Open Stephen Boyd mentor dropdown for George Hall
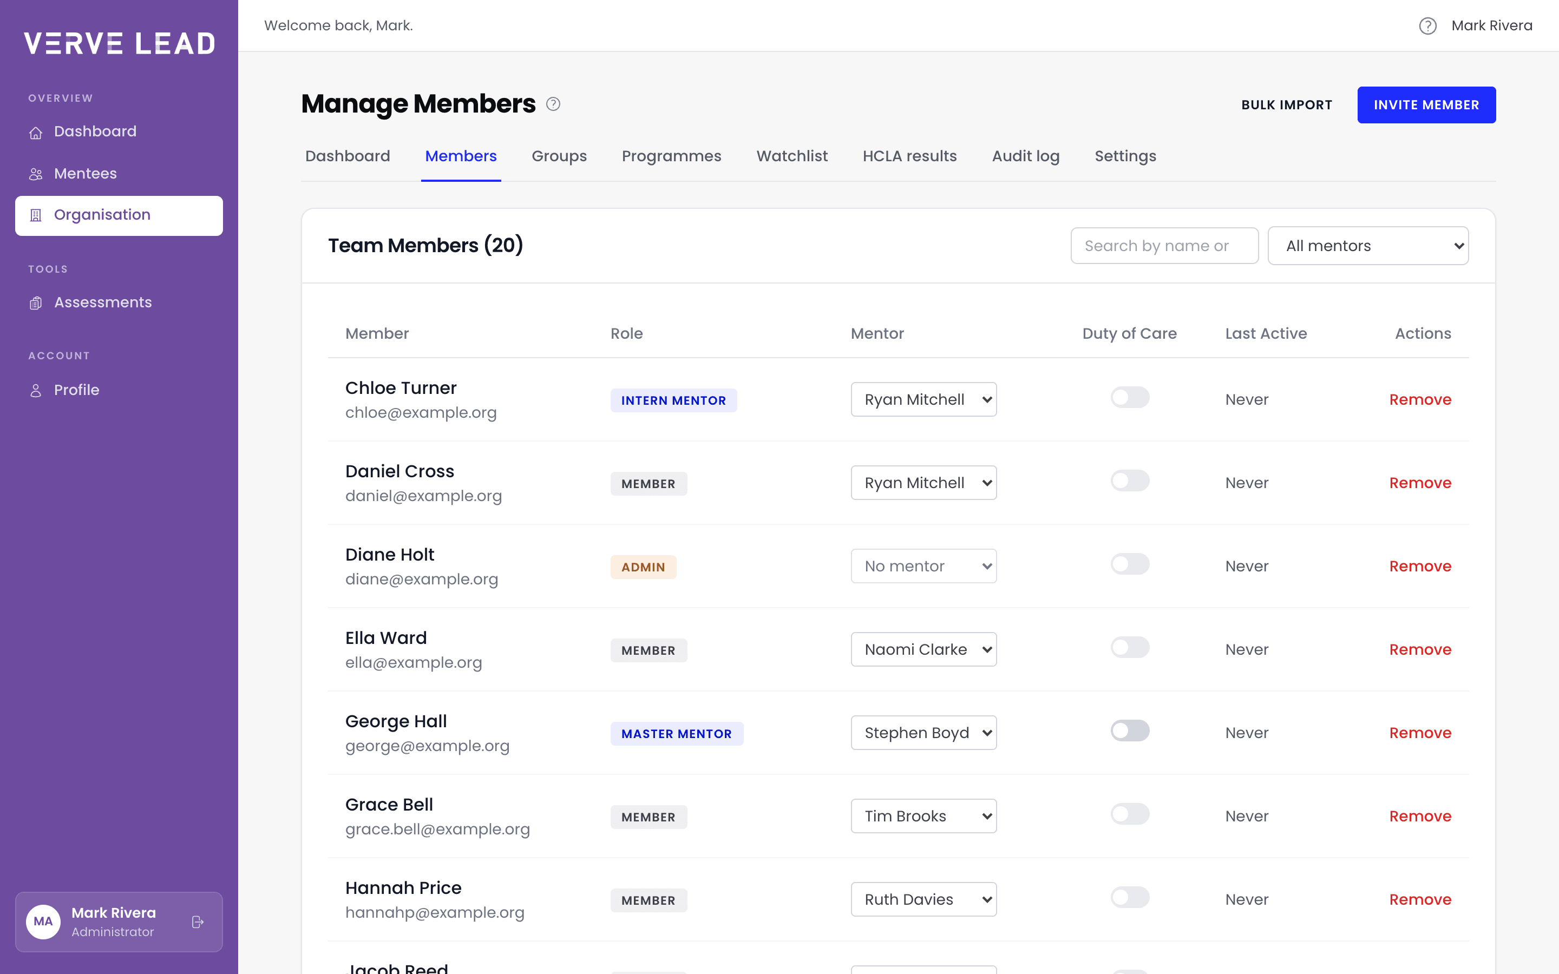The height and width of the screenshot is (974, 1559). [924, 733]
